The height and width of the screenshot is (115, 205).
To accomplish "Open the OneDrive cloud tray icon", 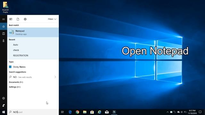I will (x=178, y=112).
